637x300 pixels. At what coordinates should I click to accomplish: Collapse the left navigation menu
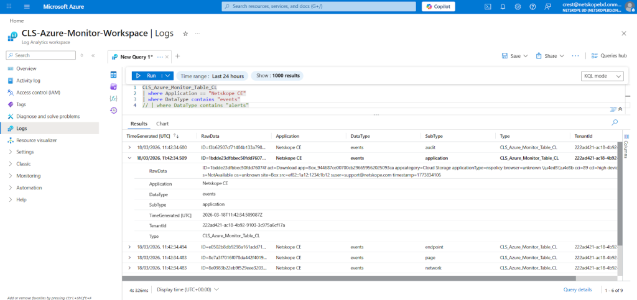[x=93, y=55]
